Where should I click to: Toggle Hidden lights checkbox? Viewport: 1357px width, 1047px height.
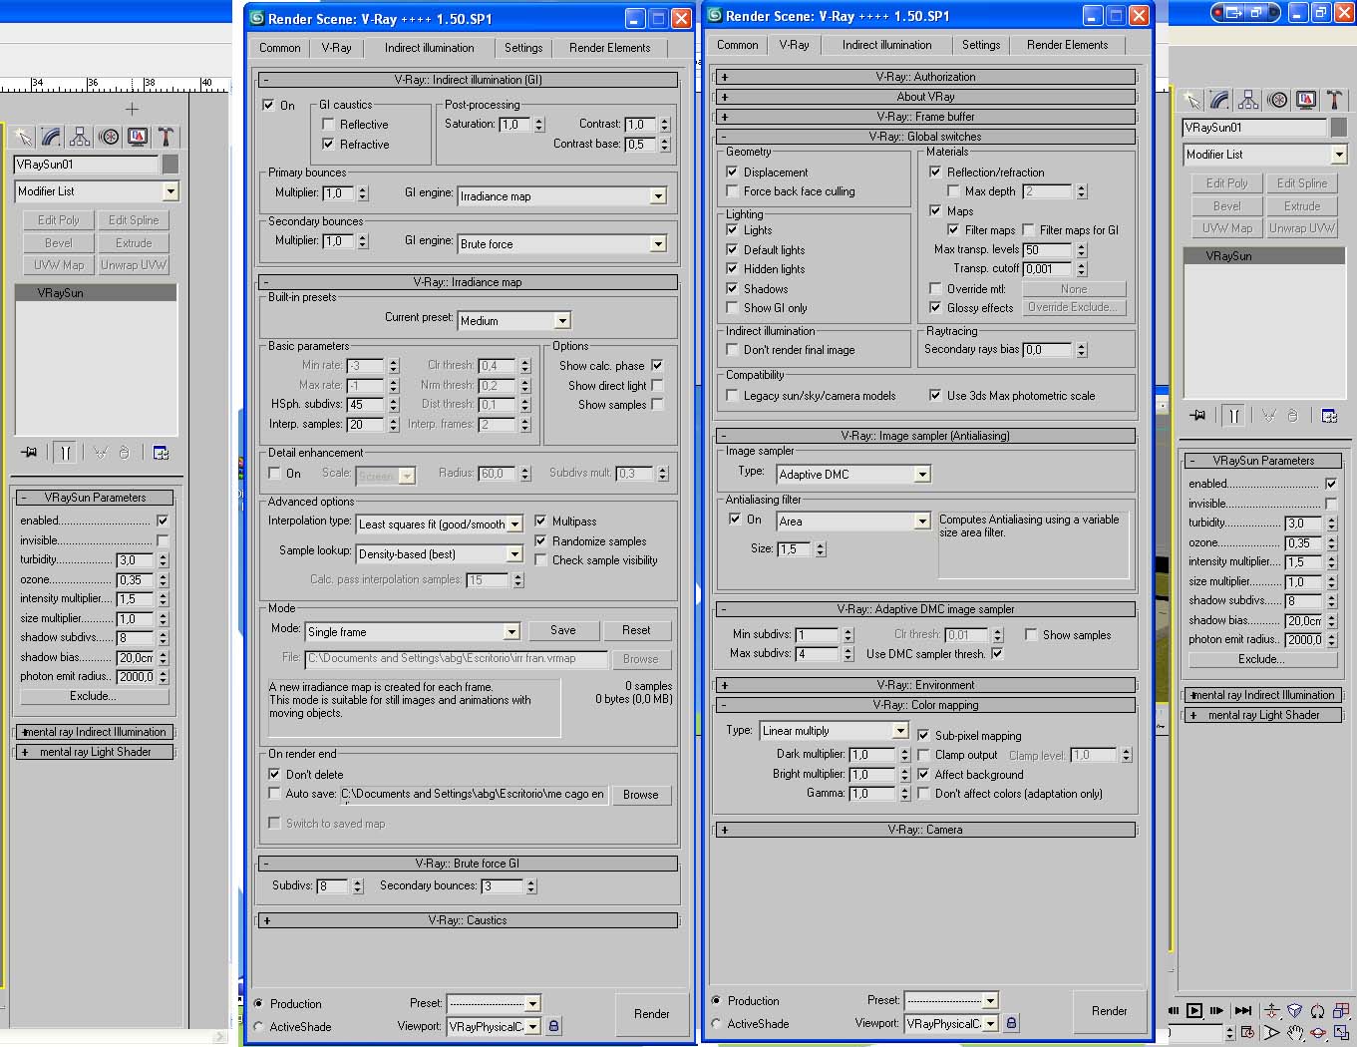click(732, 268)
